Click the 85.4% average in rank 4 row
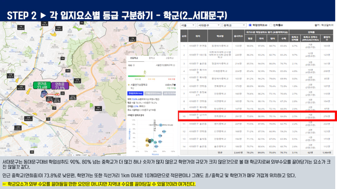 coord(250,71)
